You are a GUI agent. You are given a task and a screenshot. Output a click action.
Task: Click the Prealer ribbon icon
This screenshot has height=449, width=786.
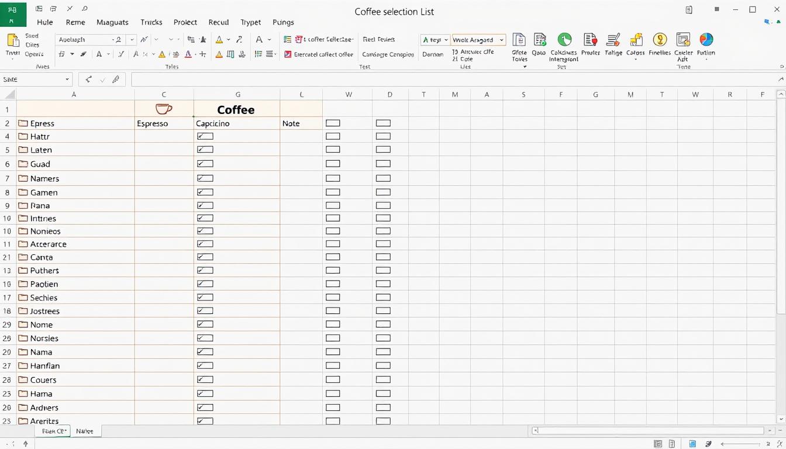pos(590,40)
